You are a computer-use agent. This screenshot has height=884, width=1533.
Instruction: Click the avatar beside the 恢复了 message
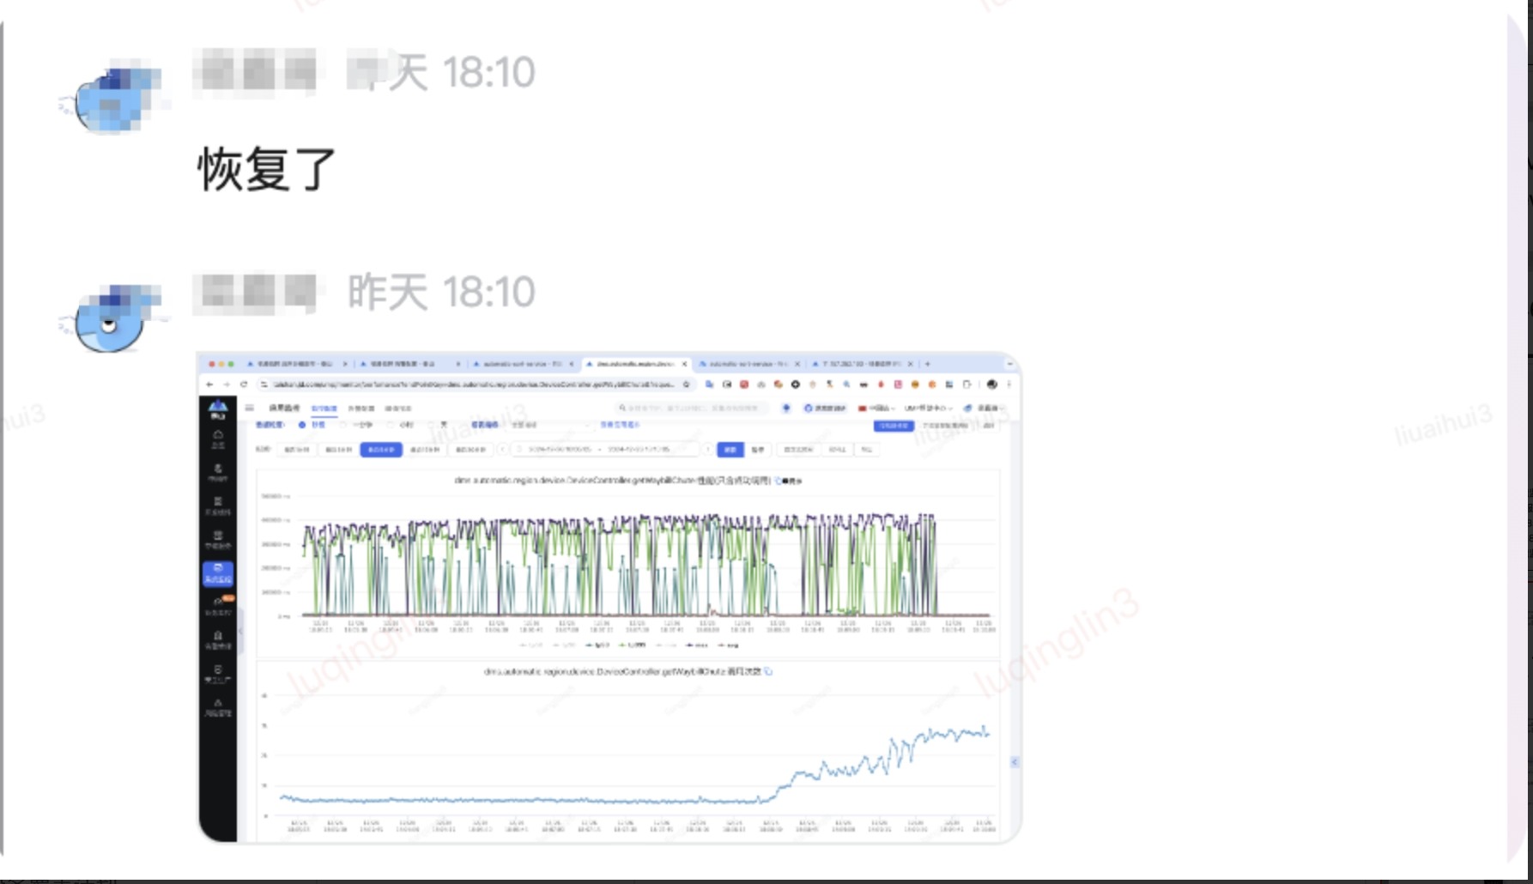point(112,98)
